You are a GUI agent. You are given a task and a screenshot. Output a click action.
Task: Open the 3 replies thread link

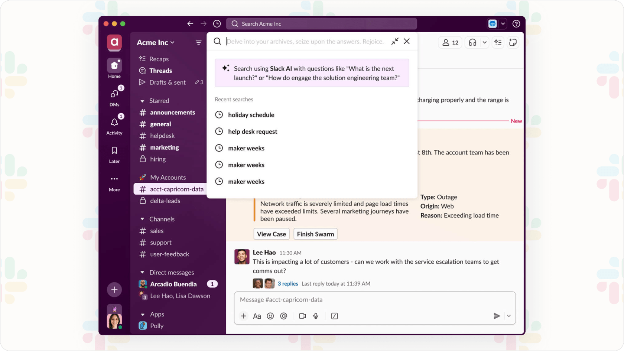click(x=288, y=283)
